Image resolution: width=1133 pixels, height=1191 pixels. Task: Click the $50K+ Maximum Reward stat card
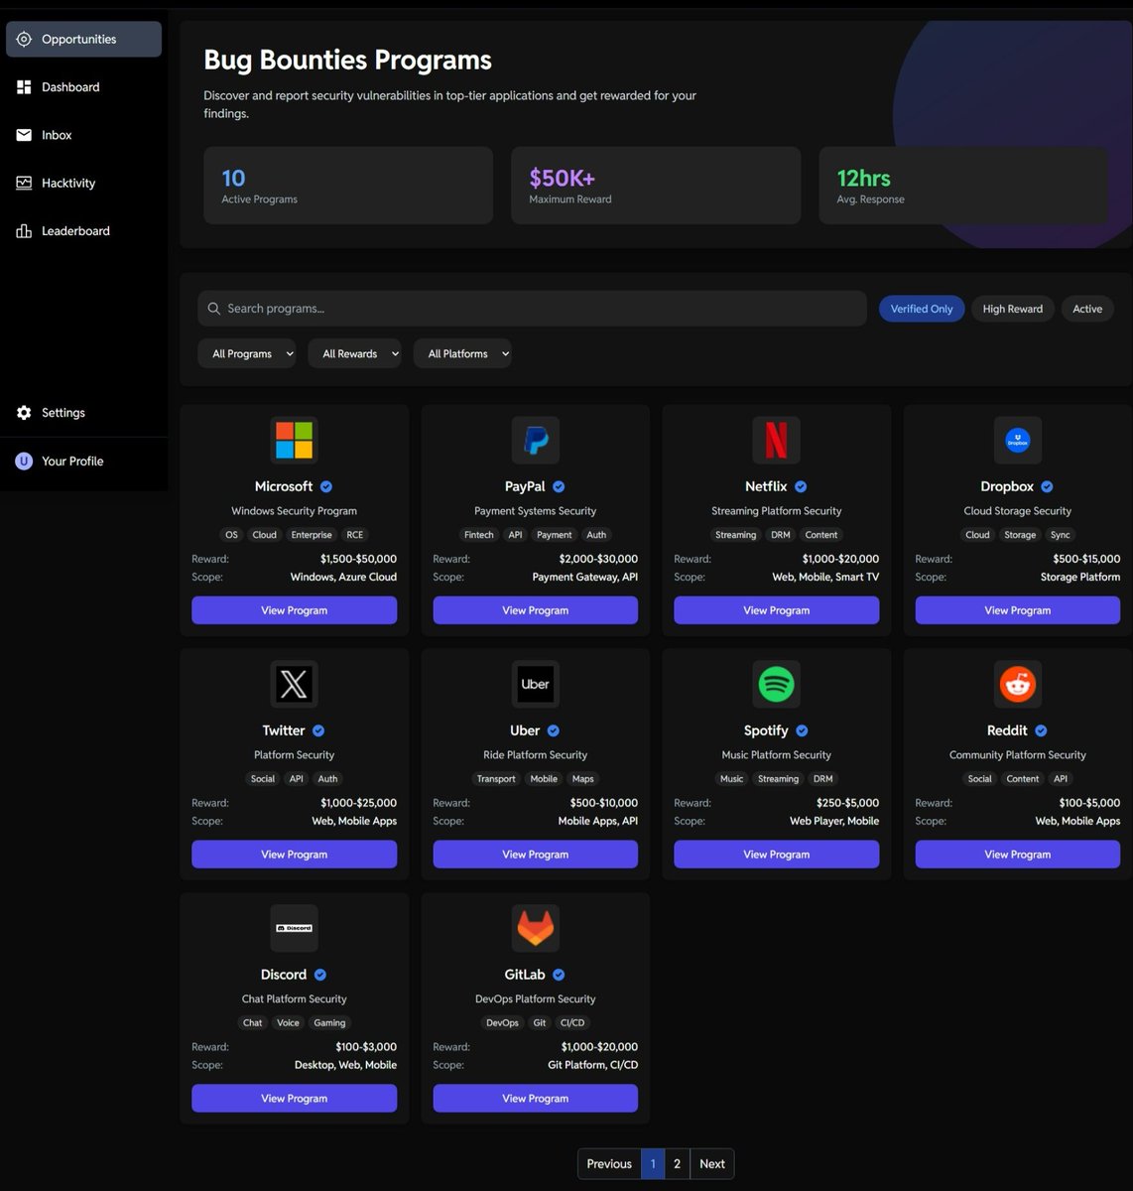click(x=656, y=186)
